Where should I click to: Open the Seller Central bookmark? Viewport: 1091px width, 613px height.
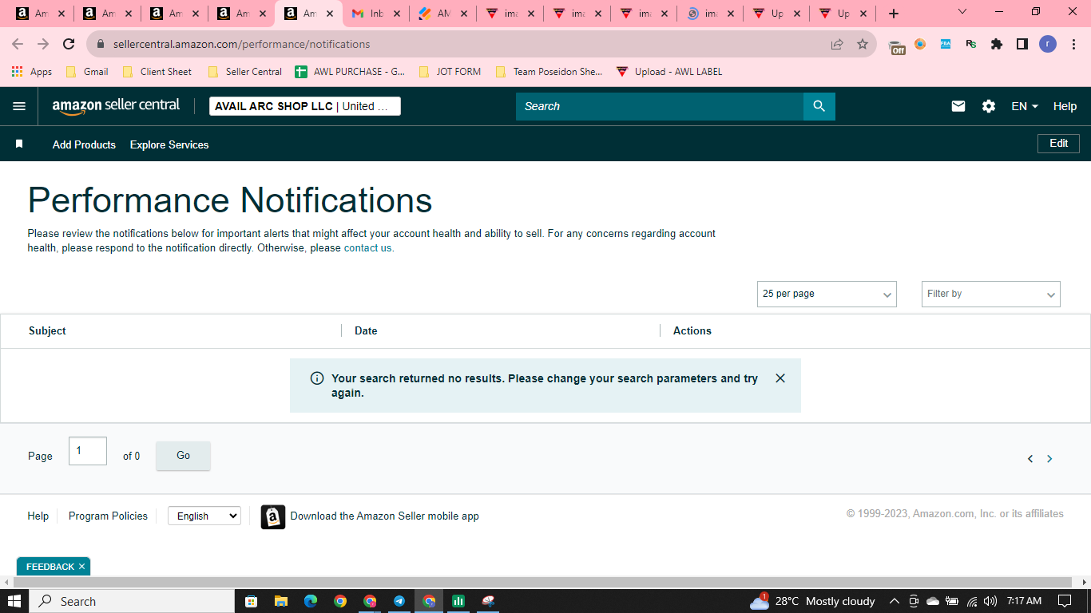click(244, 72)
